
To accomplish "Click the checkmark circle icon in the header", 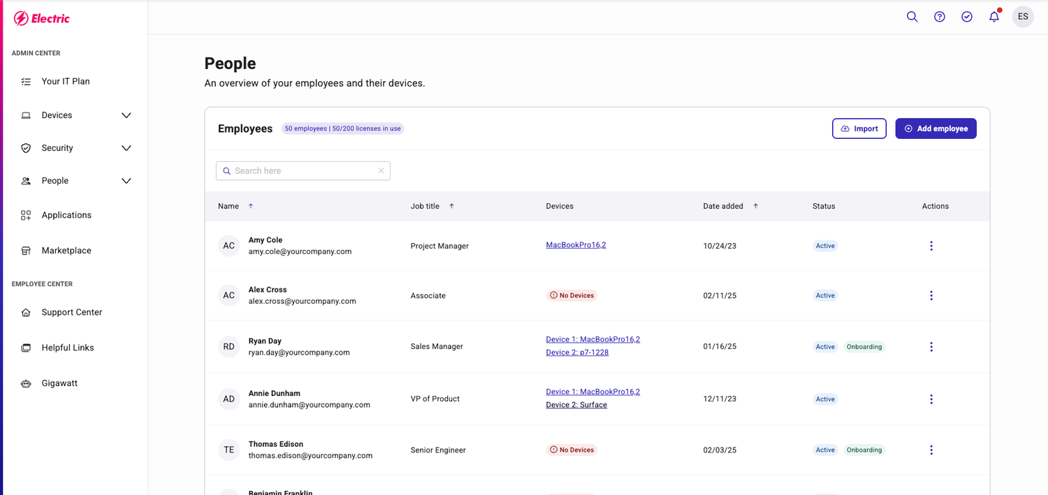I will (967, 16).
